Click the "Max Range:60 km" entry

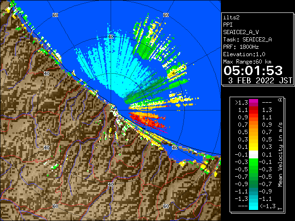248,62
